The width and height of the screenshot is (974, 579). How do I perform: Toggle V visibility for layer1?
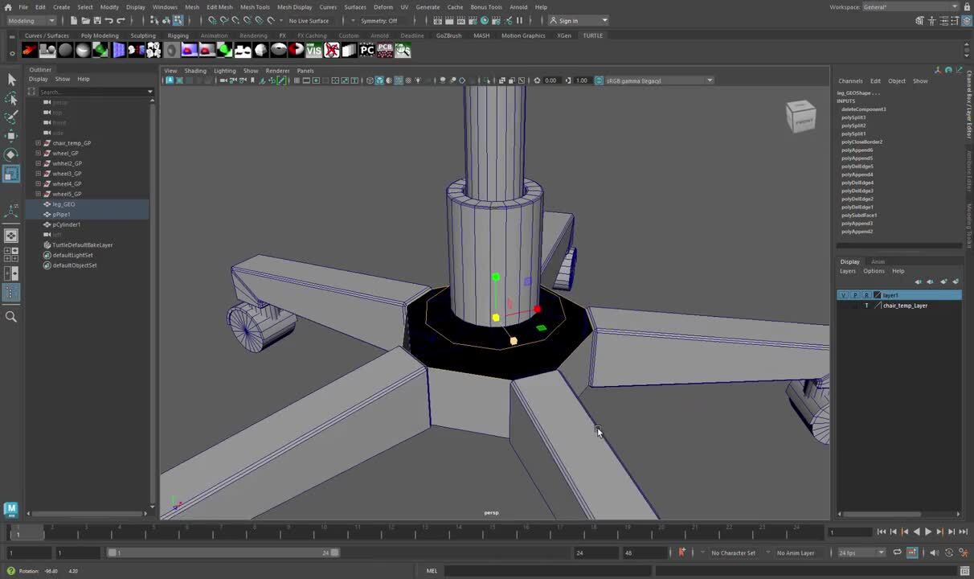point(843,295)
